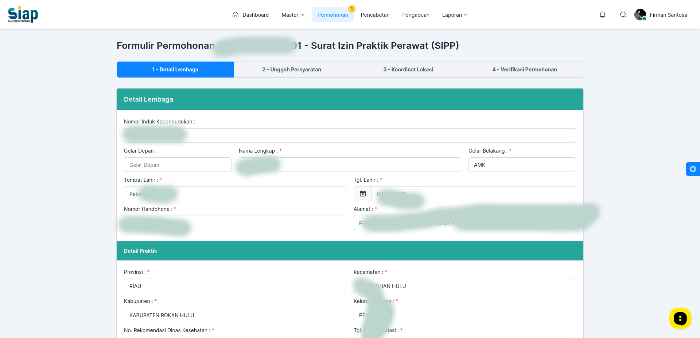Click the Kelurahan/Desa input field
700x338 pixels.
465,315
